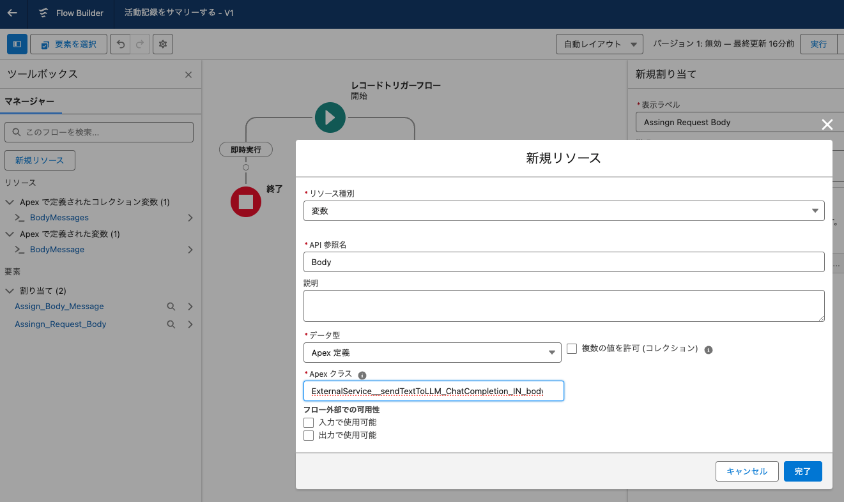This screenshot has height=502, width=844.
Task: Collapse Apex で定義されたコレクション変数 section
Action: coord(10,202)
